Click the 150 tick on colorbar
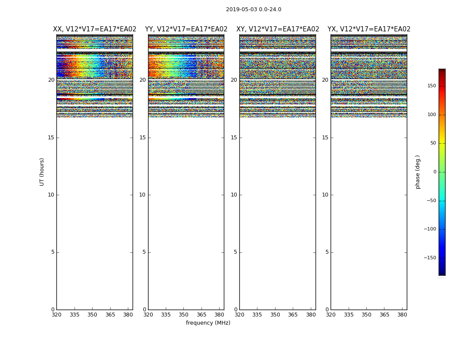Image resolution: width=452 pixels, height=344 pixels. (x=432, y=86)
